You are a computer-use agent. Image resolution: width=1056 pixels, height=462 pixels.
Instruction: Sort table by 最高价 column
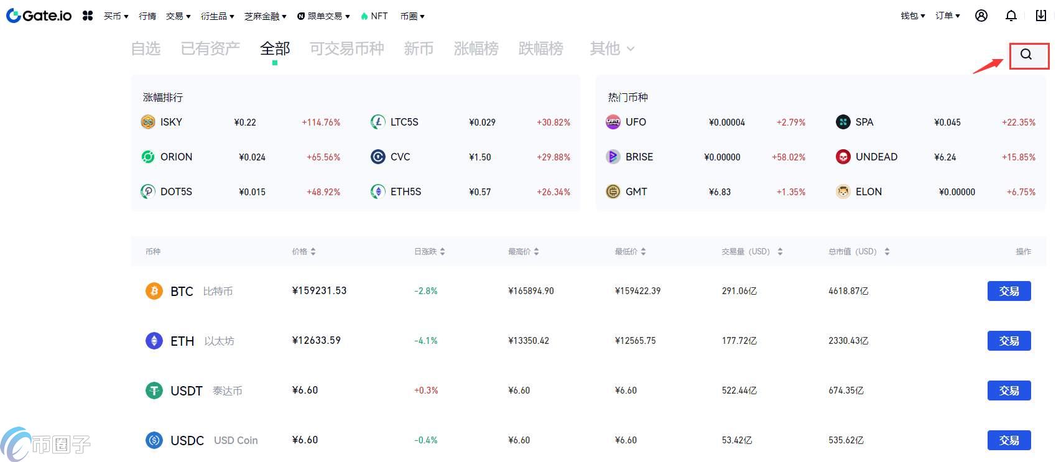pyautogui.click(x=524, y=252)
